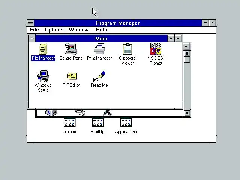This screenshot has width=240, height=180.
Task: Click the Applications label text
Action: pos(126,132)
